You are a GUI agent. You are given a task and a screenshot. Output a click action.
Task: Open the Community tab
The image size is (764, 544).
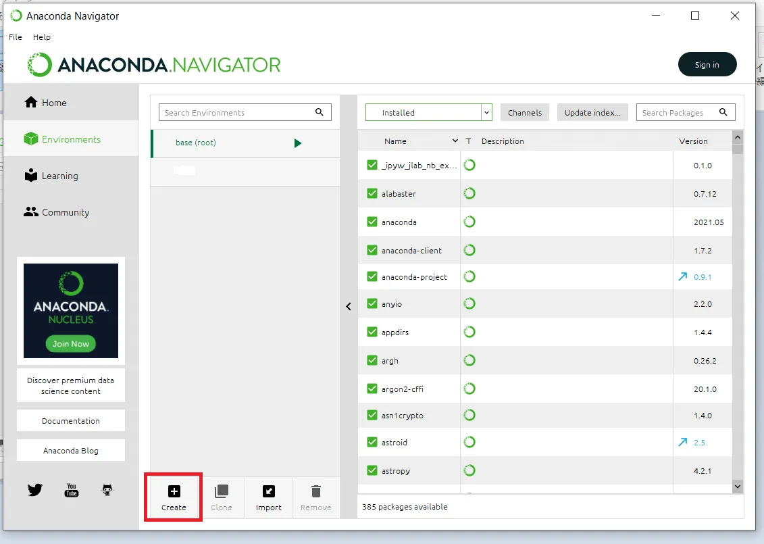tap(71, 212)
